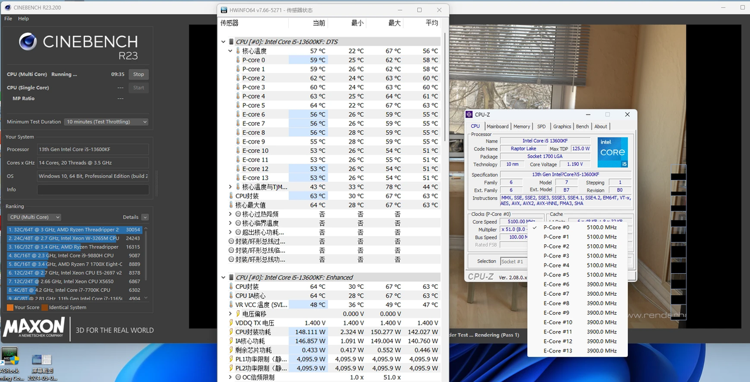The height and width of the screenshot is (382, 750).
Task: Select the Intel Xeon W-3265M ranking row
Action: point(74,238)
